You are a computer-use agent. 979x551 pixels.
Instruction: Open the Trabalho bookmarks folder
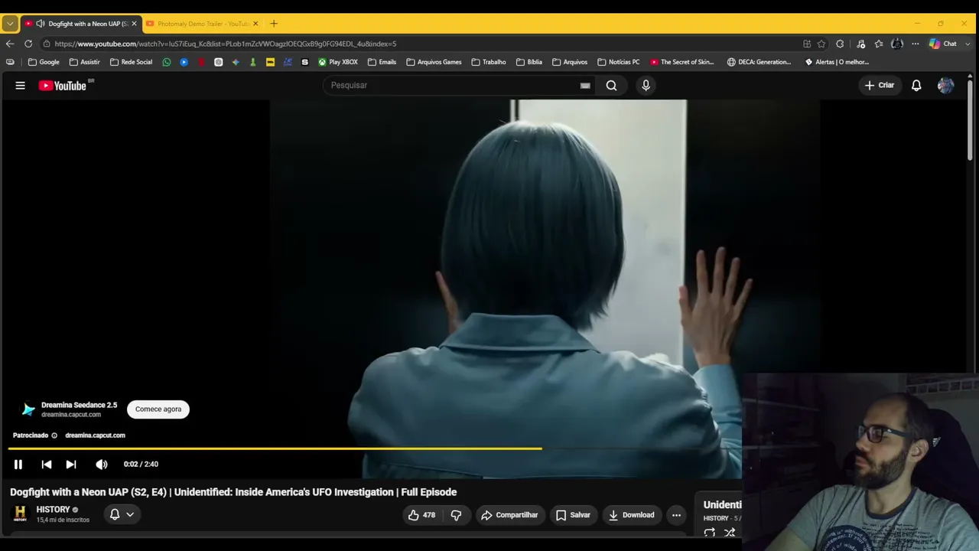pyautogui.click(x=488, y=62)
